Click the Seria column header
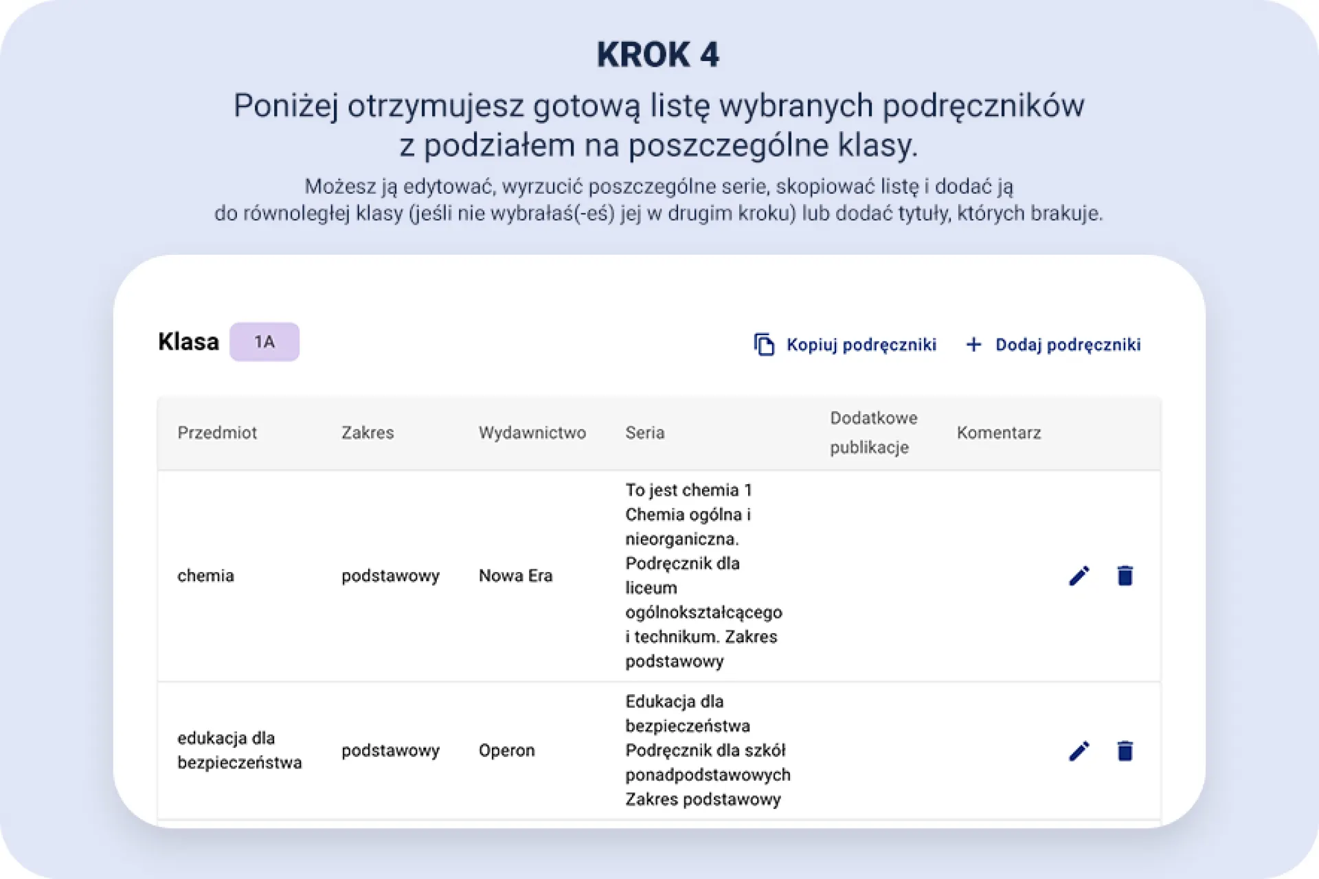 tap(644, 433)
